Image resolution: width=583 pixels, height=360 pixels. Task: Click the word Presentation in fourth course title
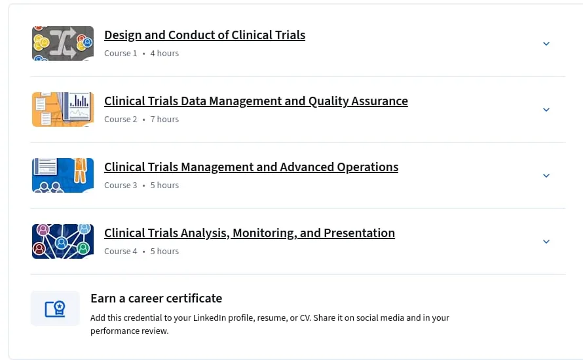click(359, 233)
